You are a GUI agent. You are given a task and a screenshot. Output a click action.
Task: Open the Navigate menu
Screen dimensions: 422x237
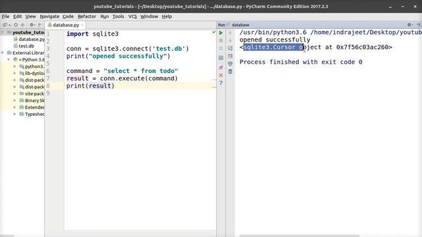[x=49, y=16]
